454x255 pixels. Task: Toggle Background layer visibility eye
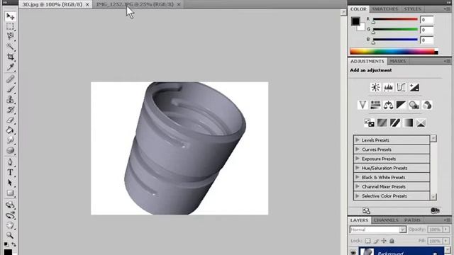(353, 252)
